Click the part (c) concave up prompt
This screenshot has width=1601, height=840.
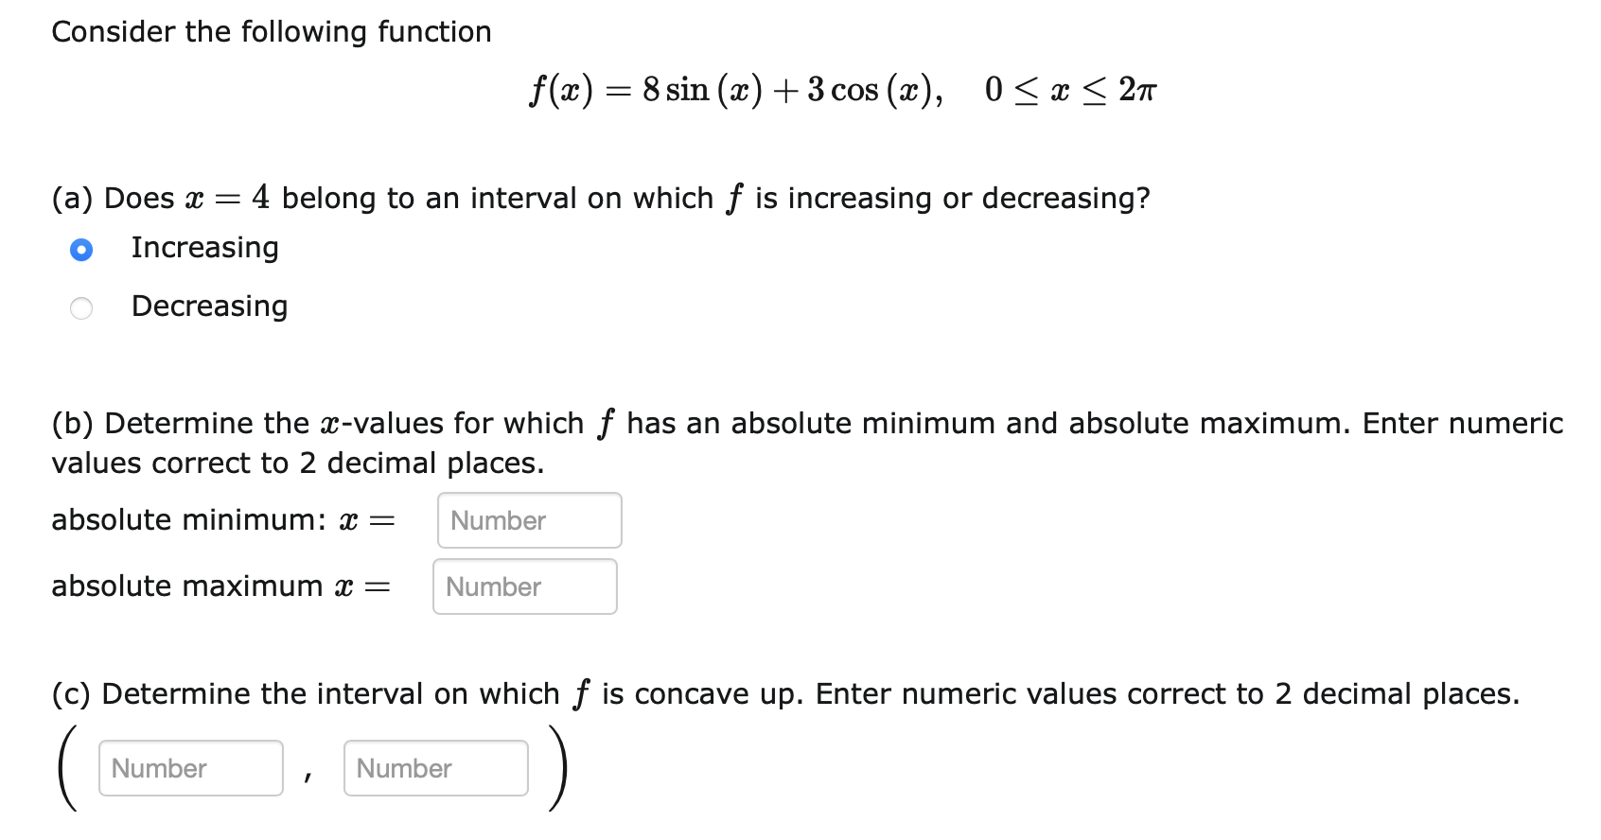(x=785, y=693)
